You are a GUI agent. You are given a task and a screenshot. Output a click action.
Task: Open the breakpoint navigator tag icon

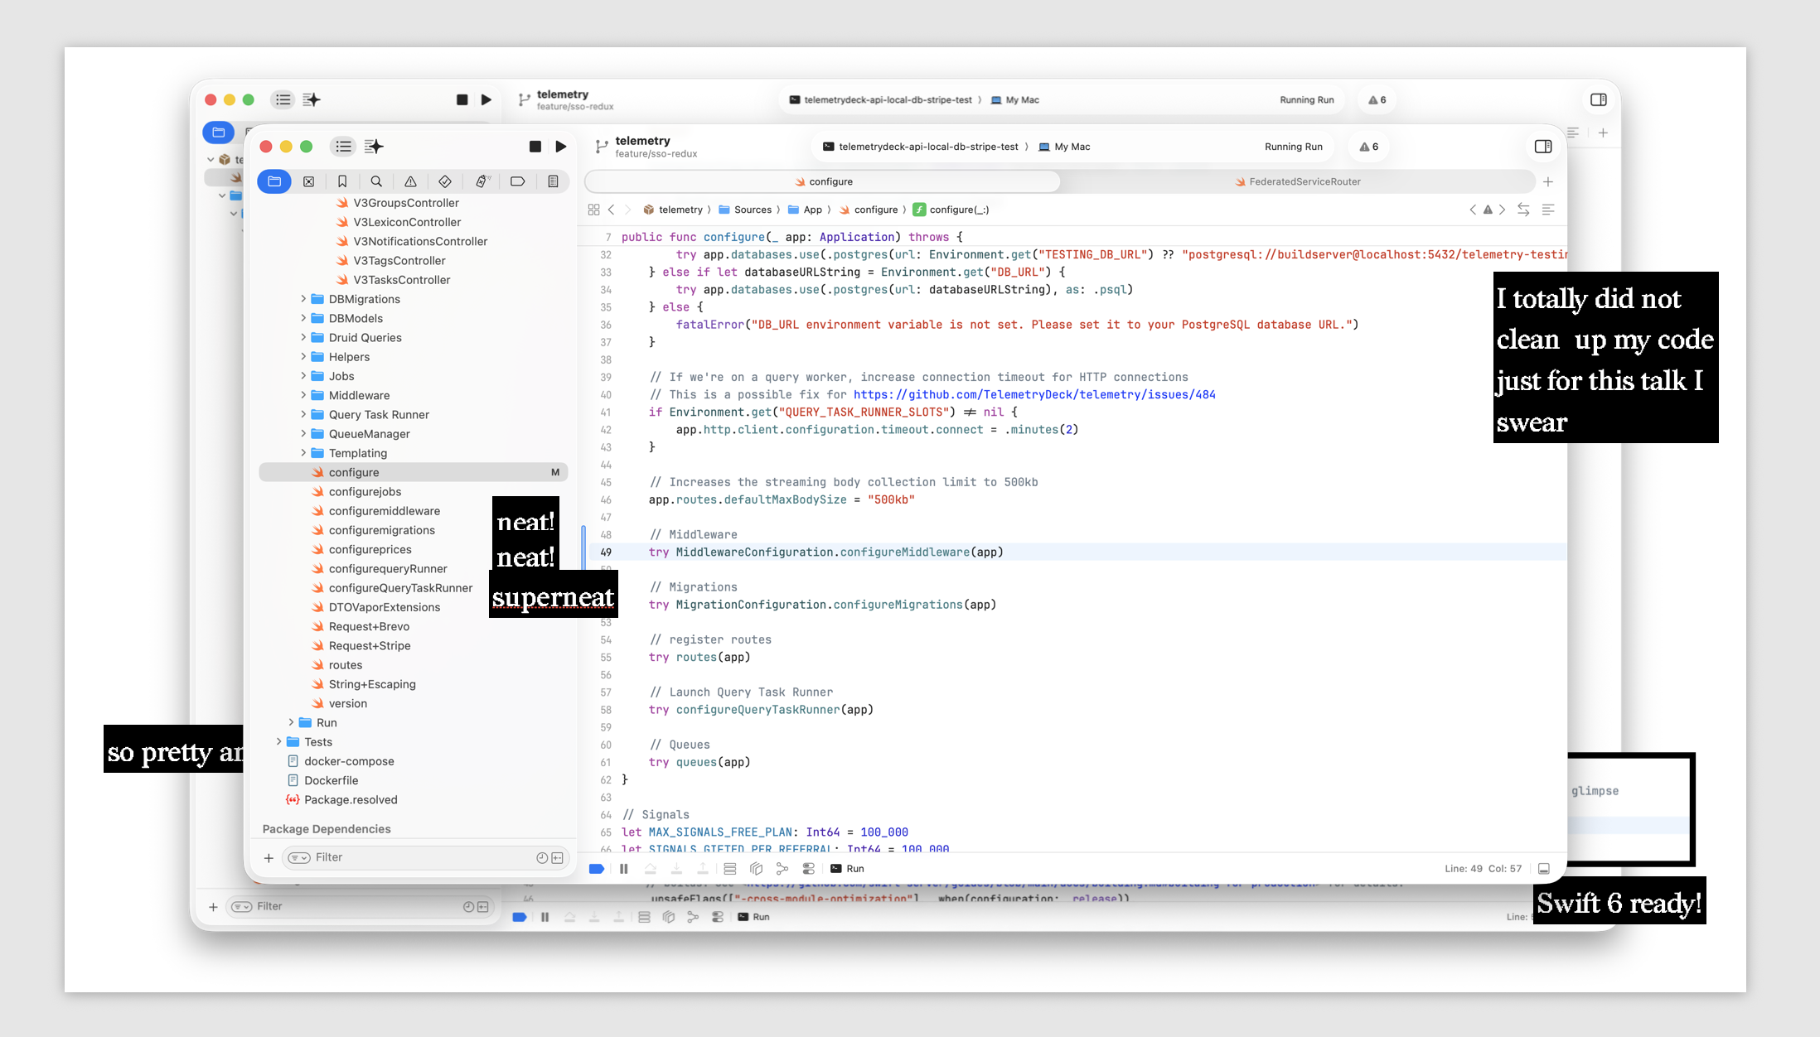tap(518, 181)
